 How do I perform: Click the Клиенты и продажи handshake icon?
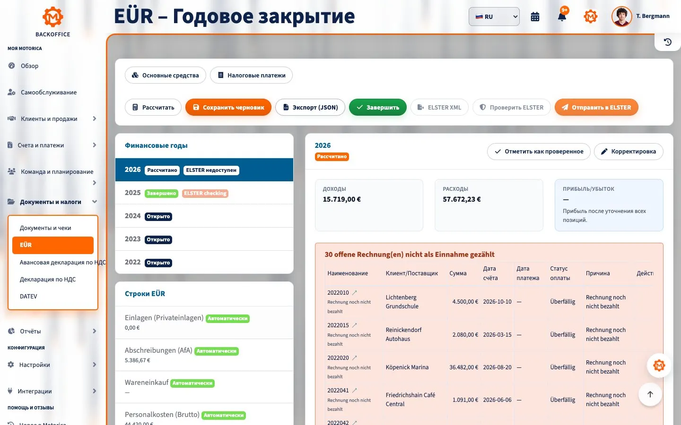(11, 119)
